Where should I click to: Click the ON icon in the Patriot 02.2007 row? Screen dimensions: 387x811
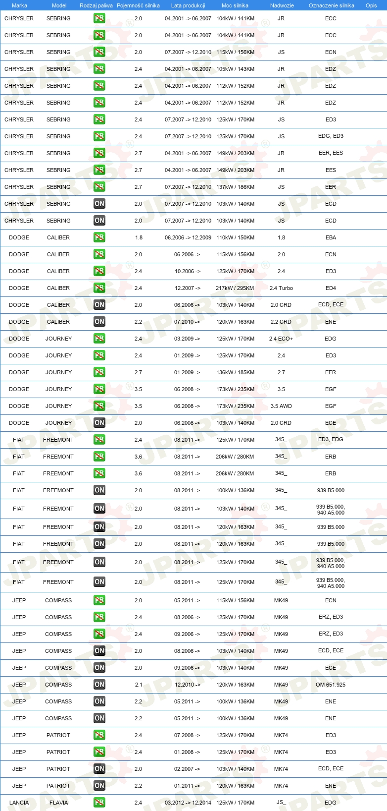click(99, 769)
